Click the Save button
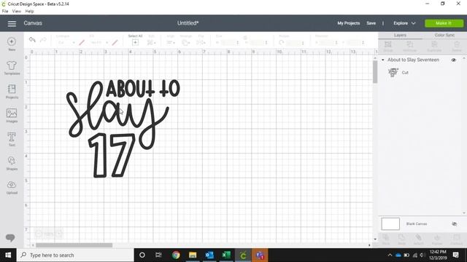 click(x=371, y=23)
